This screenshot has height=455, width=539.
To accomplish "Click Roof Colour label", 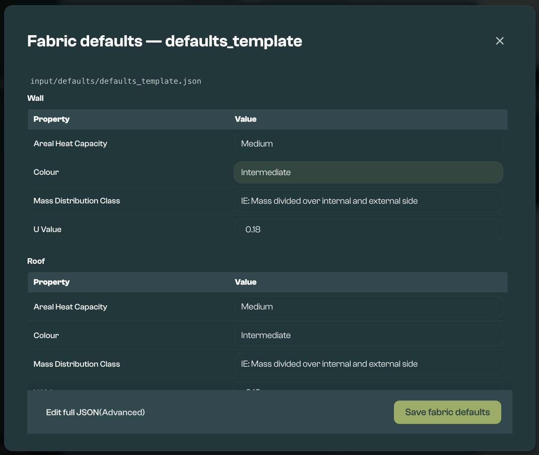I will click(x=46, y=336).
